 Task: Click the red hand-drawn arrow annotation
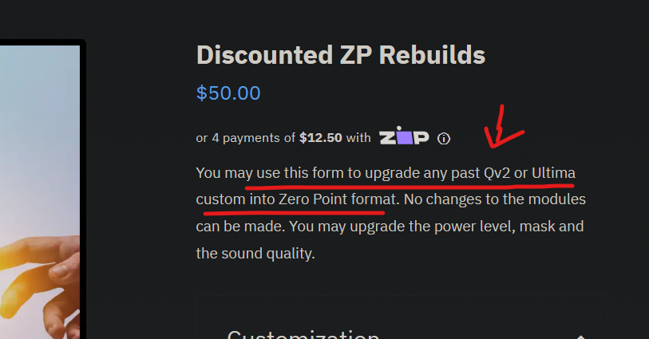click(502, 128)
